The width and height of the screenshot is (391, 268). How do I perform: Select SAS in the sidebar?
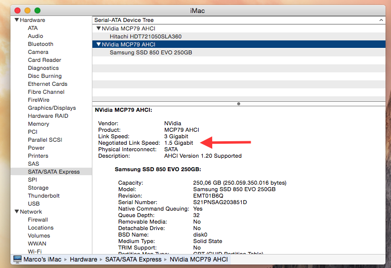coord(33,164)
